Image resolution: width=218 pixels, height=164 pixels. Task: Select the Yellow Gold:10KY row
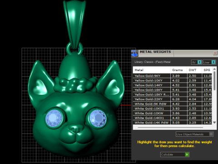click(173, 81)
